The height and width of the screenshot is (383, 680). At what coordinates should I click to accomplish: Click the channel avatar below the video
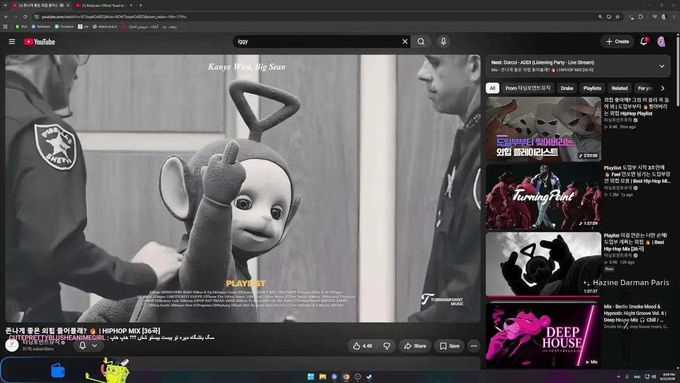12,345
